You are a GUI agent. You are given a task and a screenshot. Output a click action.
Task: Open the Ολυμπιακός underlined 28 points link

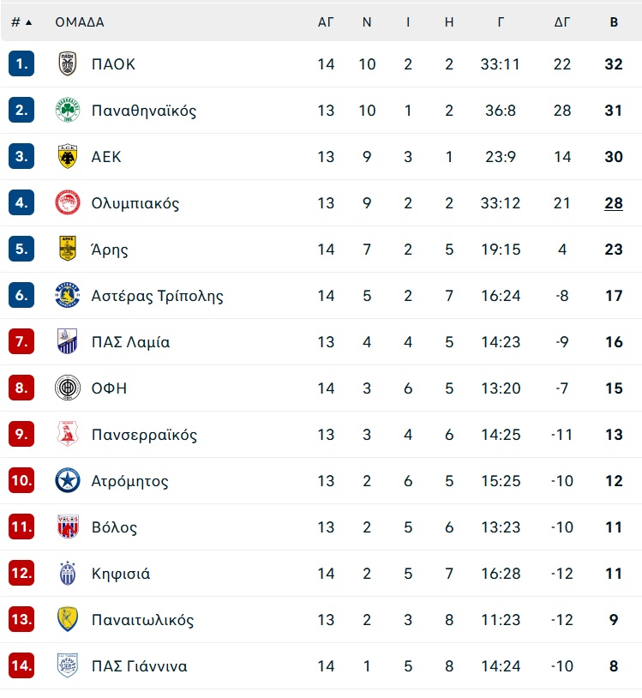click(614, 203)
